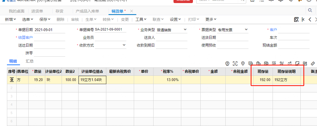The width and height of the screenshot is (317, 126).
Task: Open the 转换 dropdown menu
Action: pos(108,19)
